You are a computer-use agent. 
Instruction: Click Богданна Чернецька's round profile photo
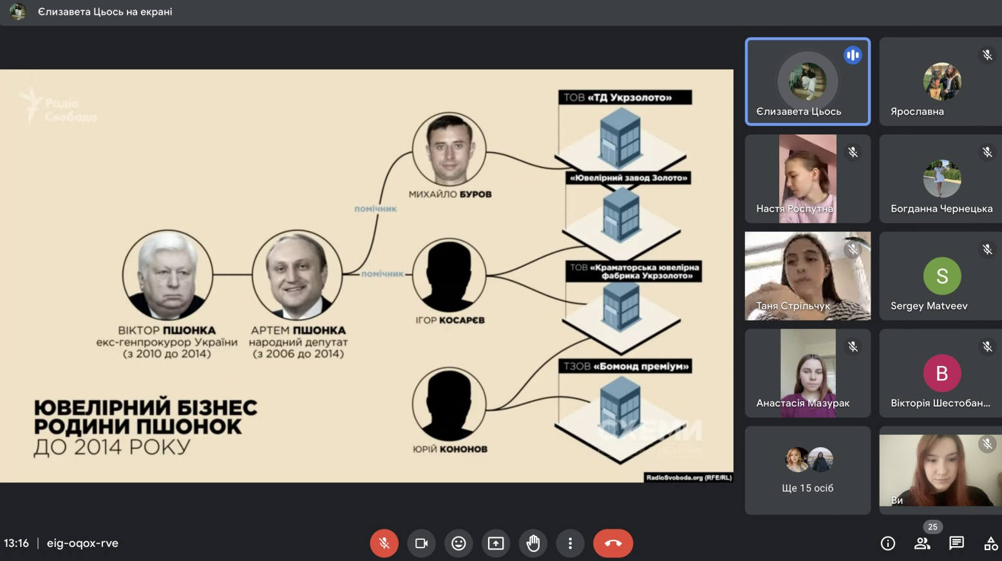tap(942, 179)
